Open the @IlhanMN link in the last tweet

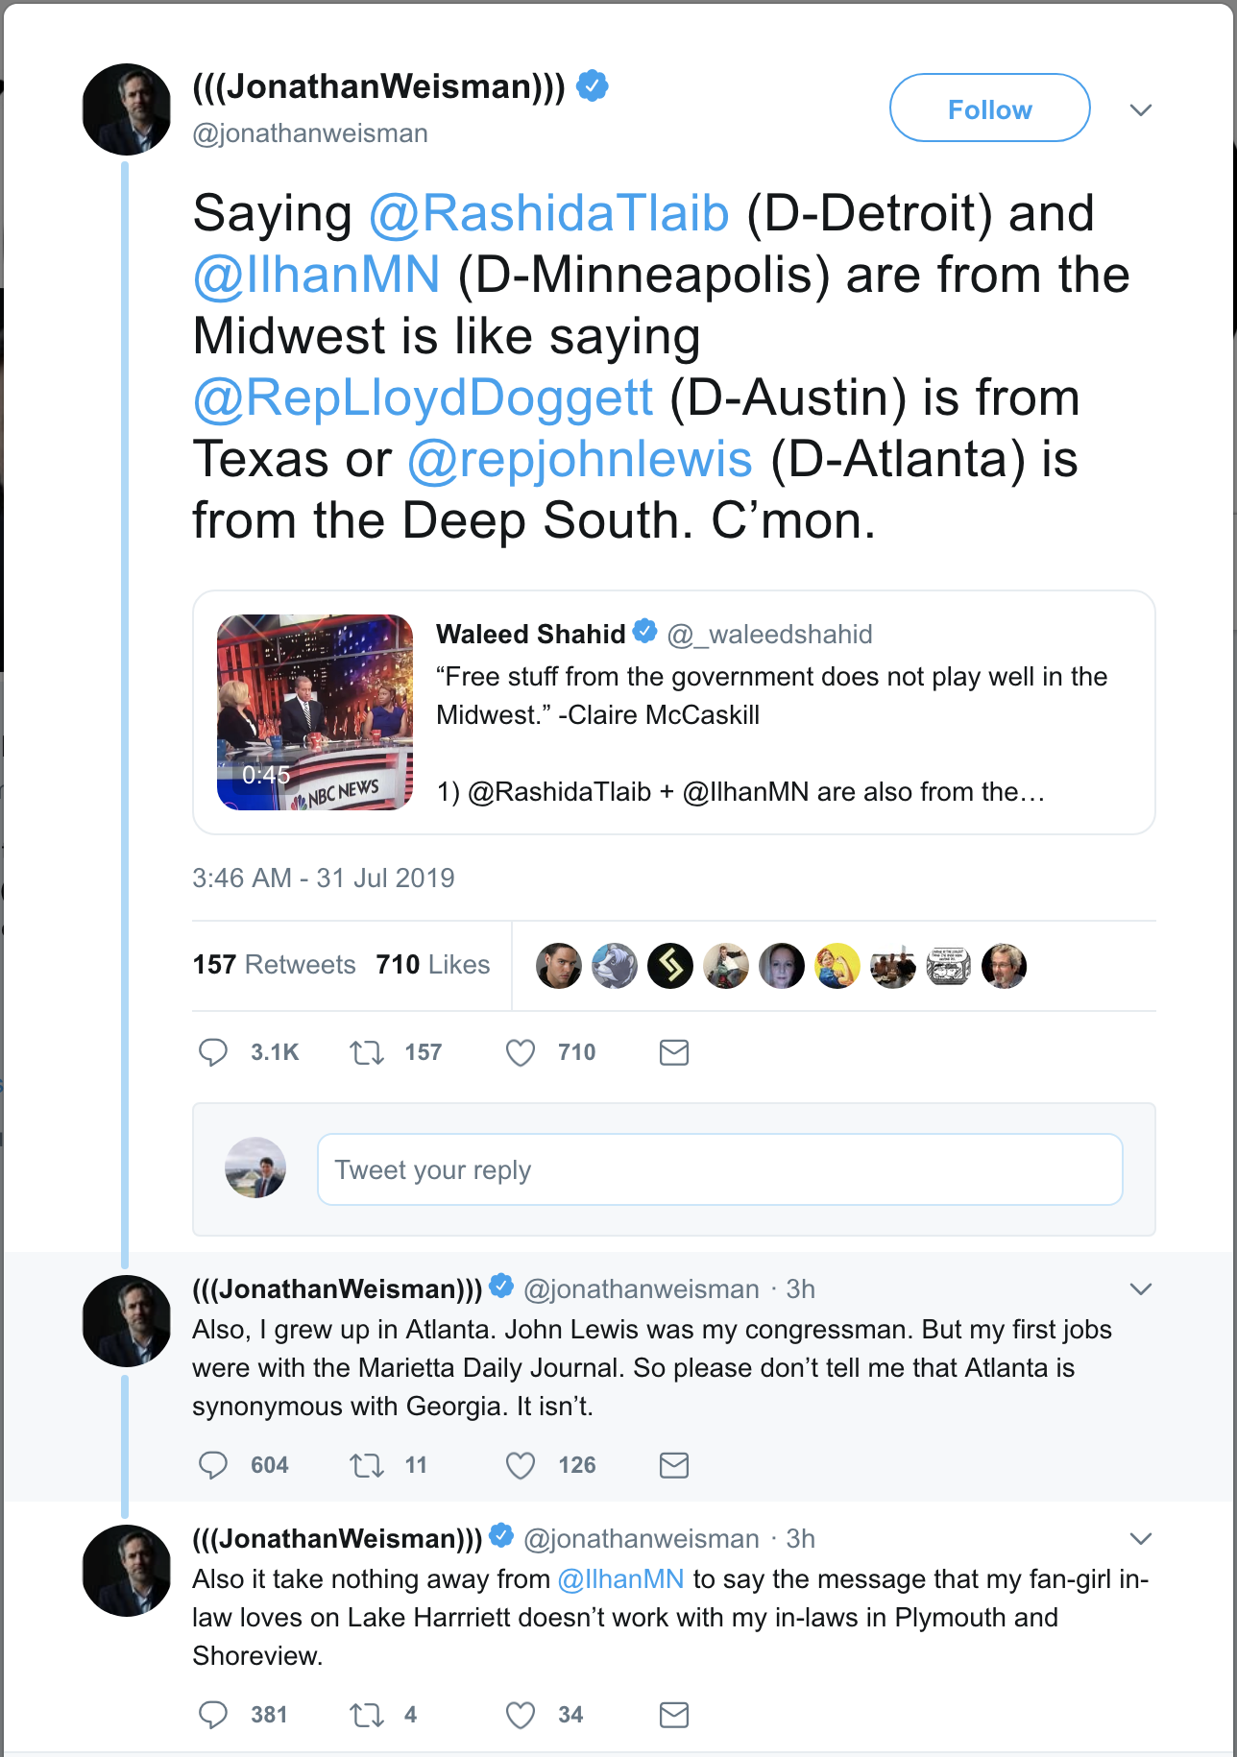tap(619, 1577)
